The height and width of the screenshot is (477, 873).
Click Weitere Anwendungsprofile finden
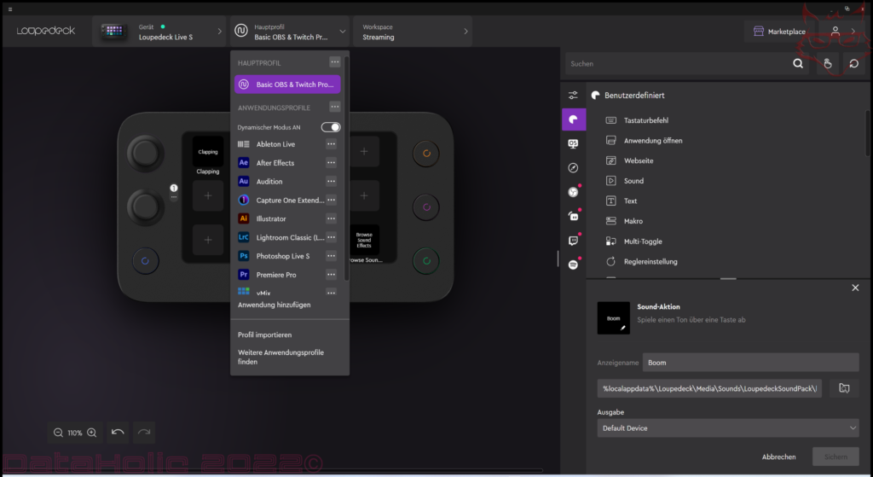[280, 357]
